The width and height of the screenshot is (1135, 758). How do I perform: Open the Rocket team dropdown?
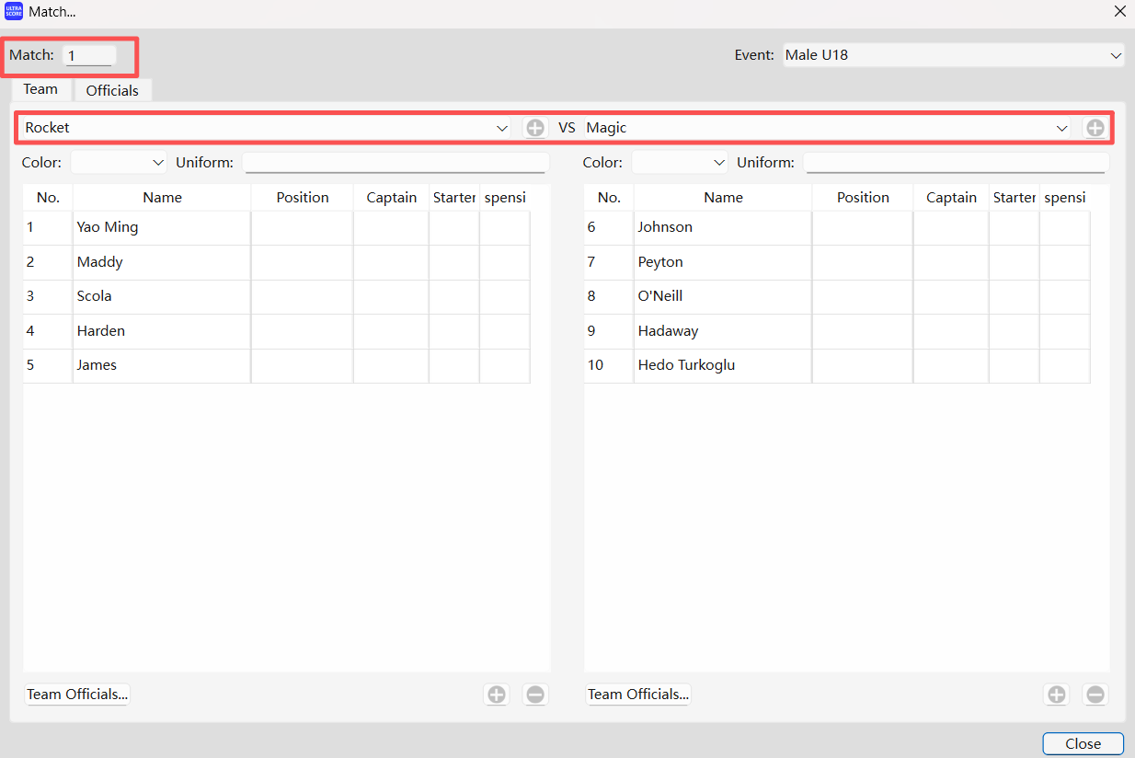(267, 128)
